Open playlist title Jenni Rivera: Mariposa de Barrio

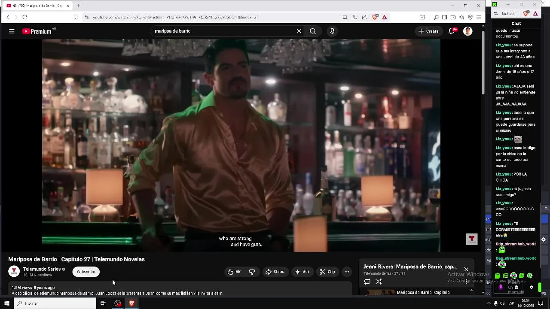tap(410, 267)
